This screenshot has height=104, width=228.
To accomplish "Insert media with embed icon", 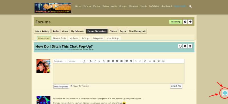I will point(159,61).
